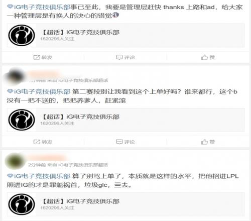Open the blurred green avatar of the third poster
Screen dimensions: 251x221
click(x=15, y=161)
